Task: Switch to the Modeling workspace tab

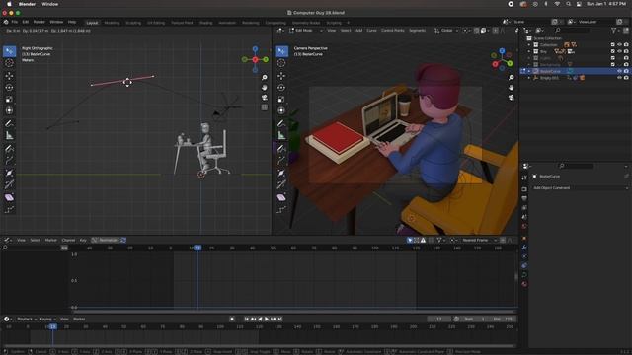Action: click(x=112, y=23)
